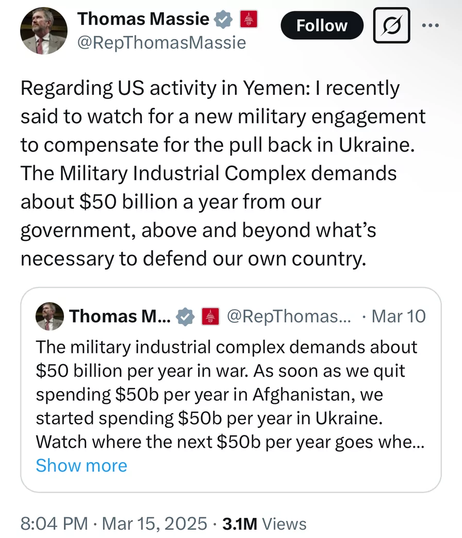The image size is (462, 538).
Task: Open Thomas Massie's large profile avatar
Action: [44, 30]
